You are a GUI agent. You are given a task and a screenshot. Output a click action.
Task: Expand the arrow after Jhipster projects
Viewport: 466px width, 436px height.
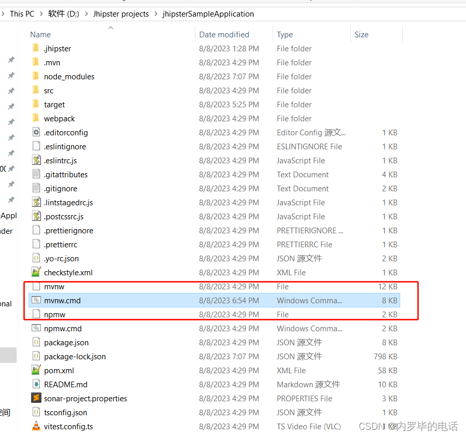click(x=156, y=14)
